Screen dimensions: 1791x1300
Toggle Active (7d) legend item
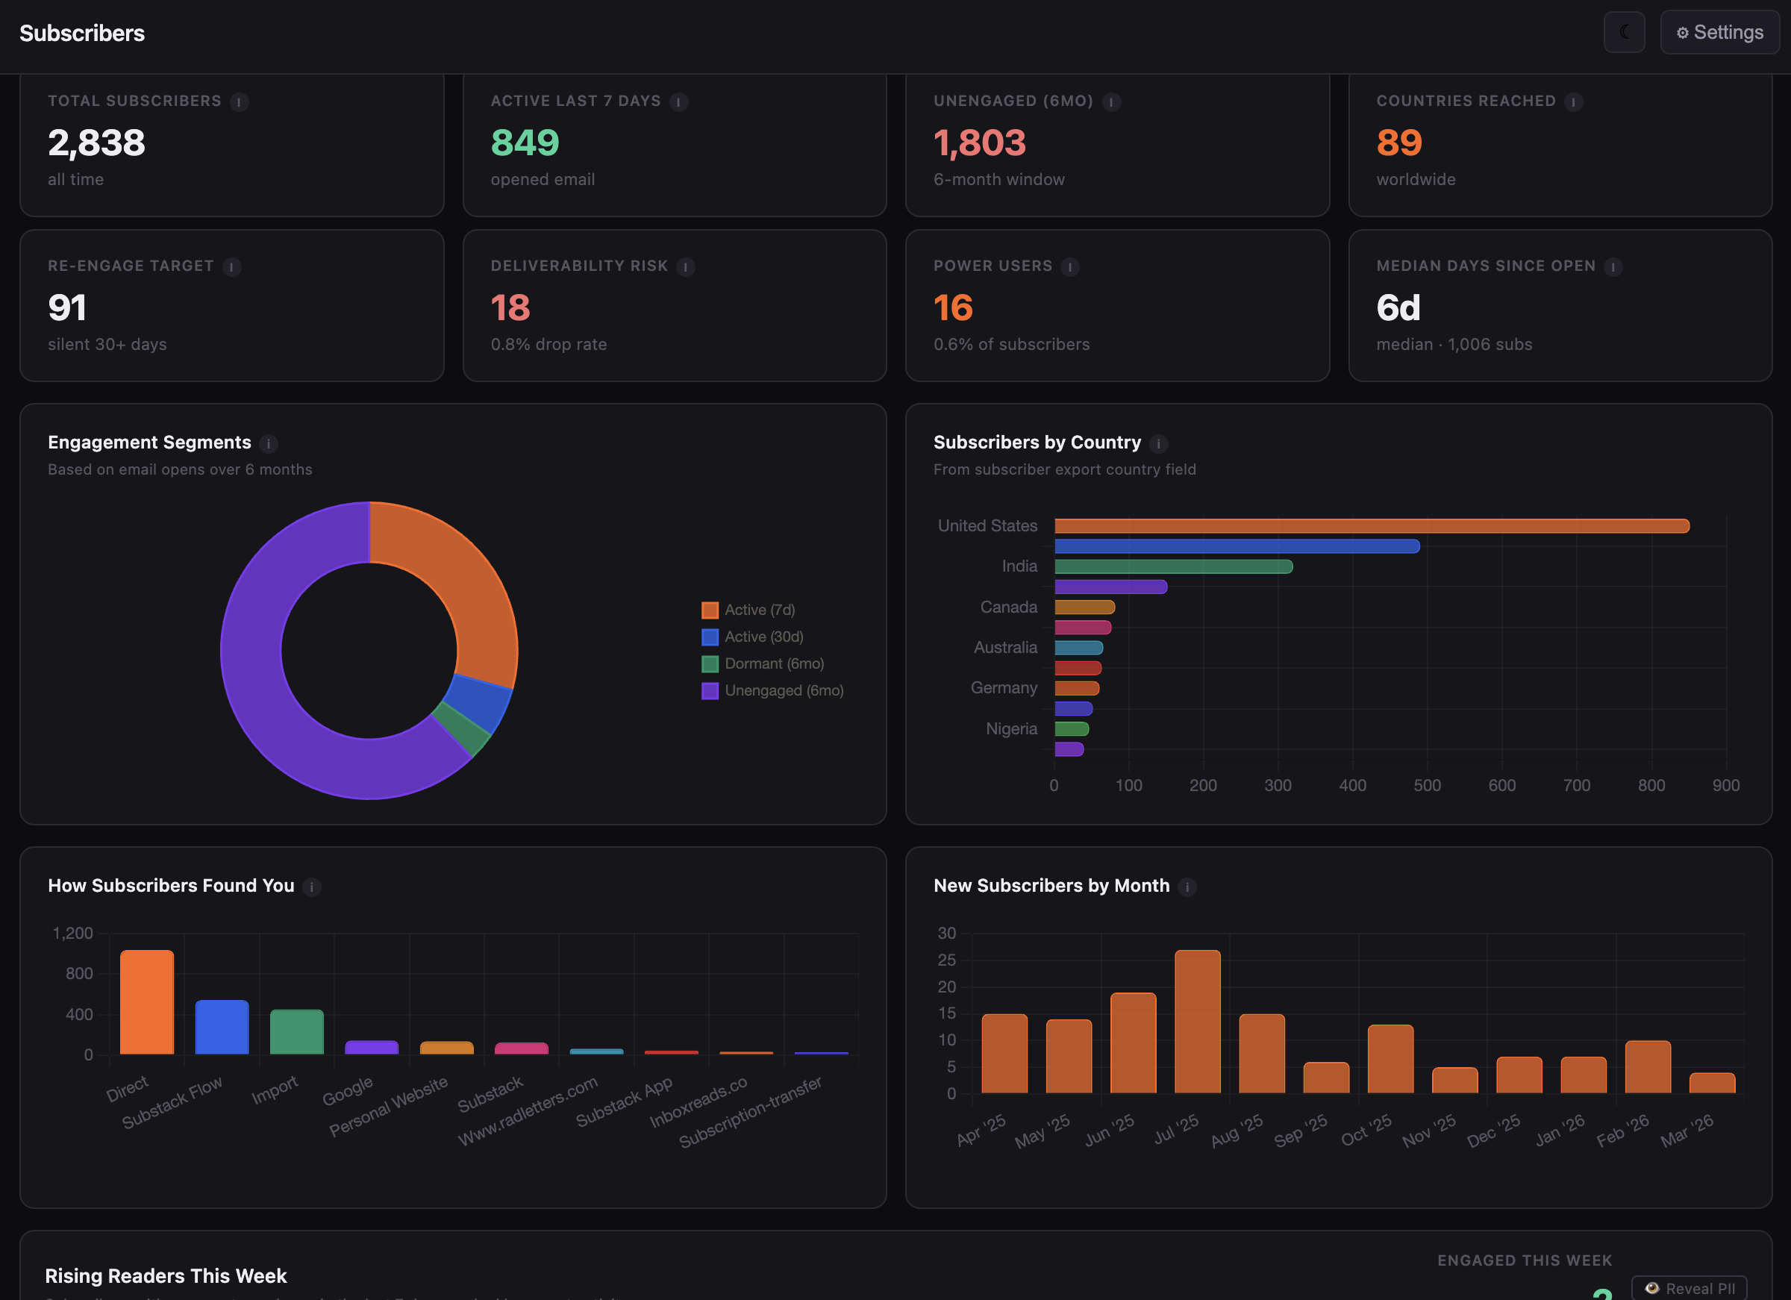[x=759, y=610]
